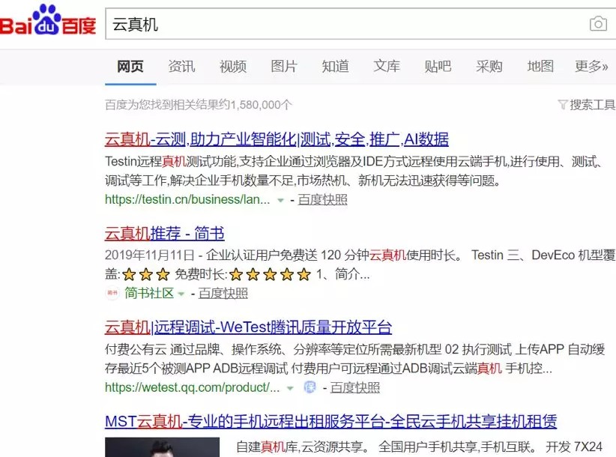616x457 pixels.
Task: Expand dropdown arrow next to testin.cn URL
Action: 280,200
